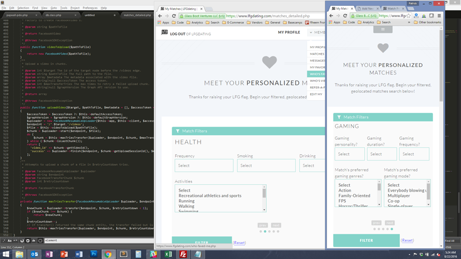
Task: Click MY PROFILE in left page header
Action: click(289, 32)
